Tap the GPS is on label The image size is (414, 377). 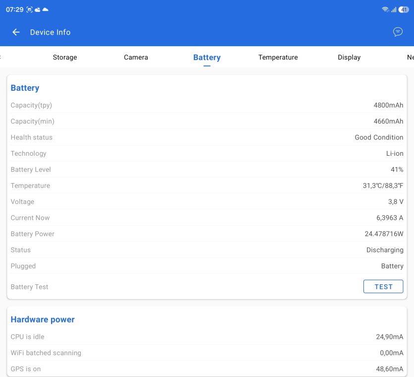pos(26,369)
